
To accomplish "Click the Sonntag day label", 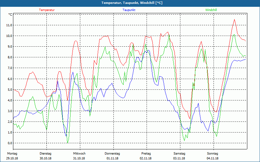I will pyautogui.click(x=213, y=154).
